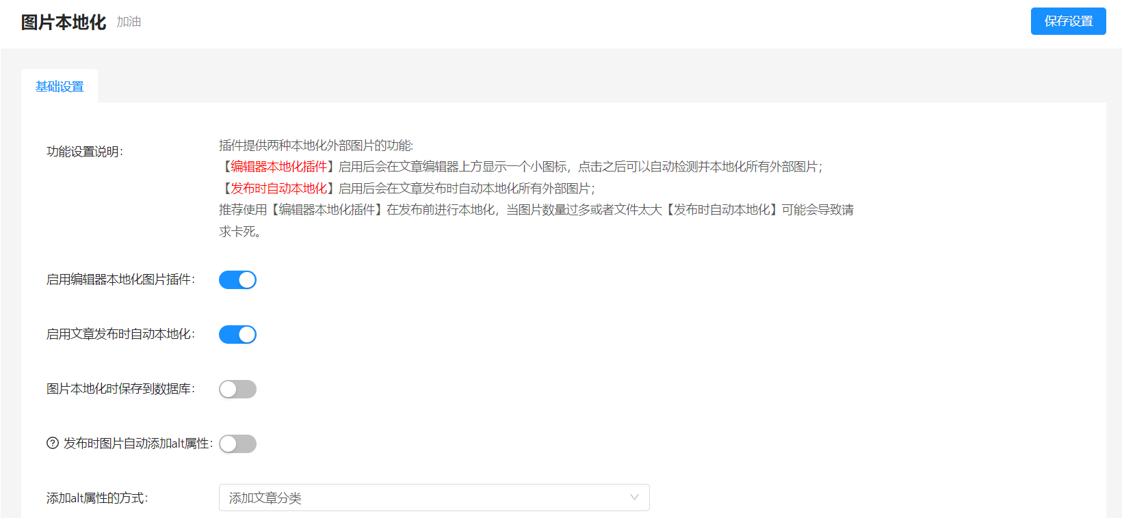Enable the 图片本地化时保存到数据库 switch

[x=237, y=390]
